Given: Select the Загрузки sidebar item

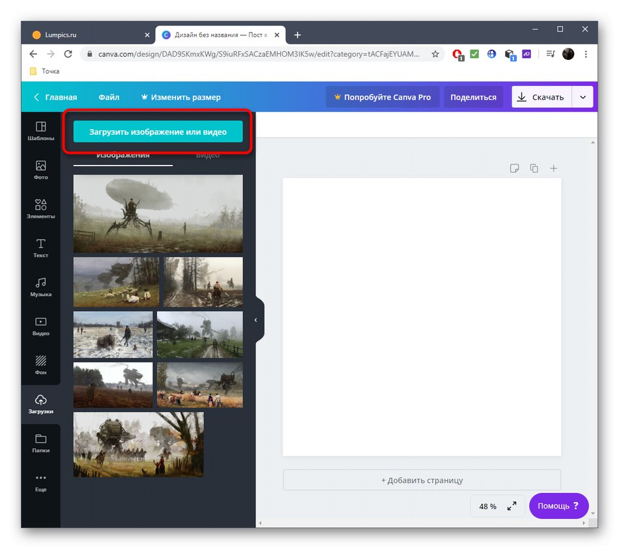Looking at the screenshot, I should pyautogui.click(x=40, y=404).
